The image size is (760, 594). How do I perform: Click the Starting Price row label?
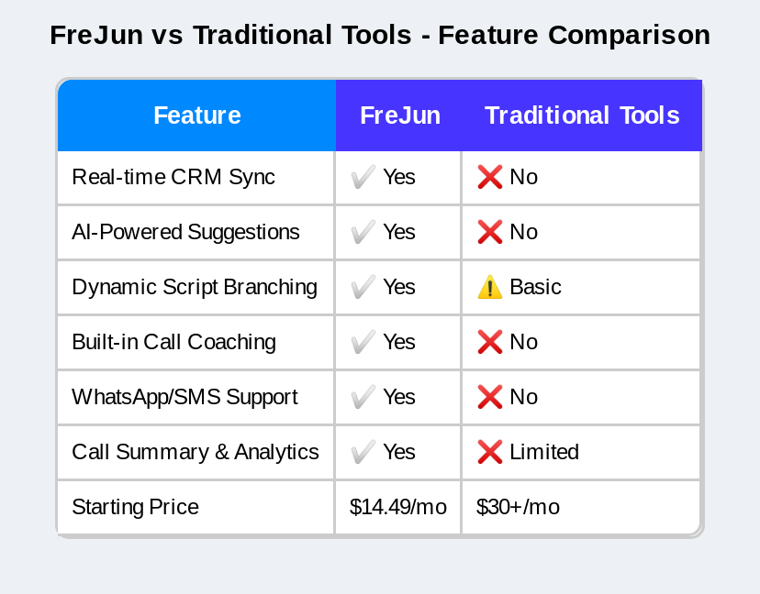(x=135, y=507)
